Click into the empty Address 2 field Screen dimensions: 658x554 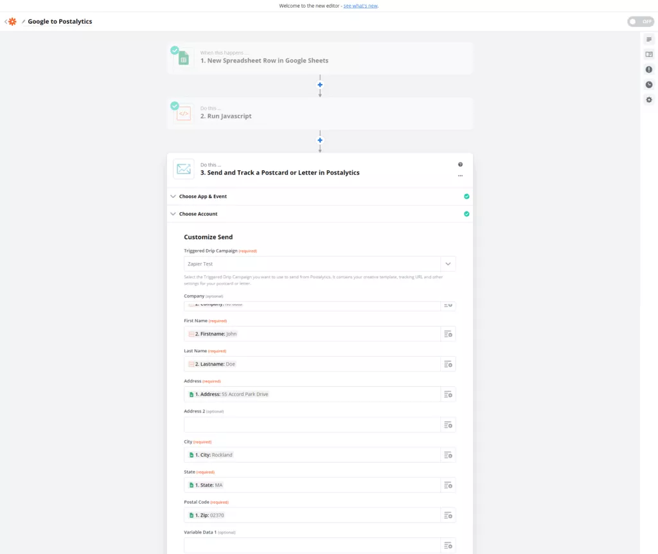[312, 425]
